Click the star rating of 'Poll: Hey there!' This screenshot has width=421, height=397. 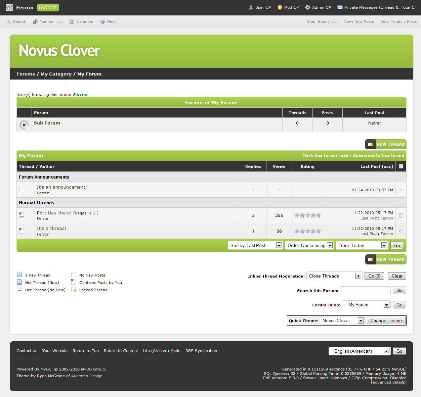[307, 215]
